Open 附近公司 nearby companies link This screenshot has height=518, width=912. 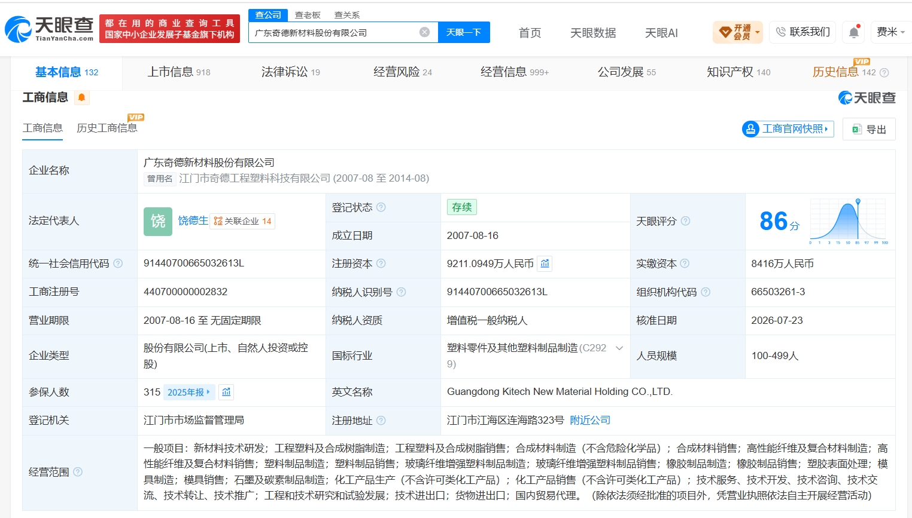click(590, 420)
